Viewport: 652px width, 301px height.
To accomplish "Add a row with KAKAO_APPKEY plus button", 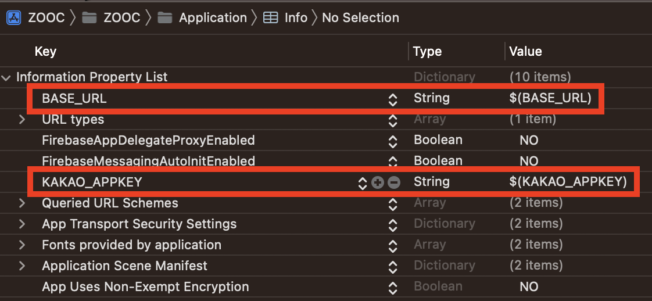I will [378, 182].
